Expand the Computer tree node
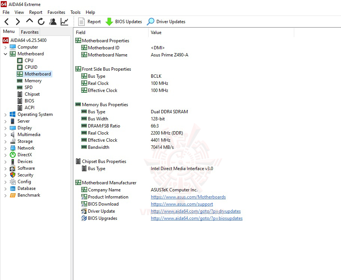 click(6, 47)
